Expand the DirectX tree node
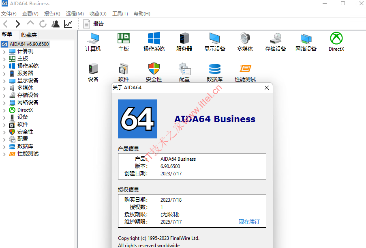Viewport: 366px width, 248px height. pos(4,110)
